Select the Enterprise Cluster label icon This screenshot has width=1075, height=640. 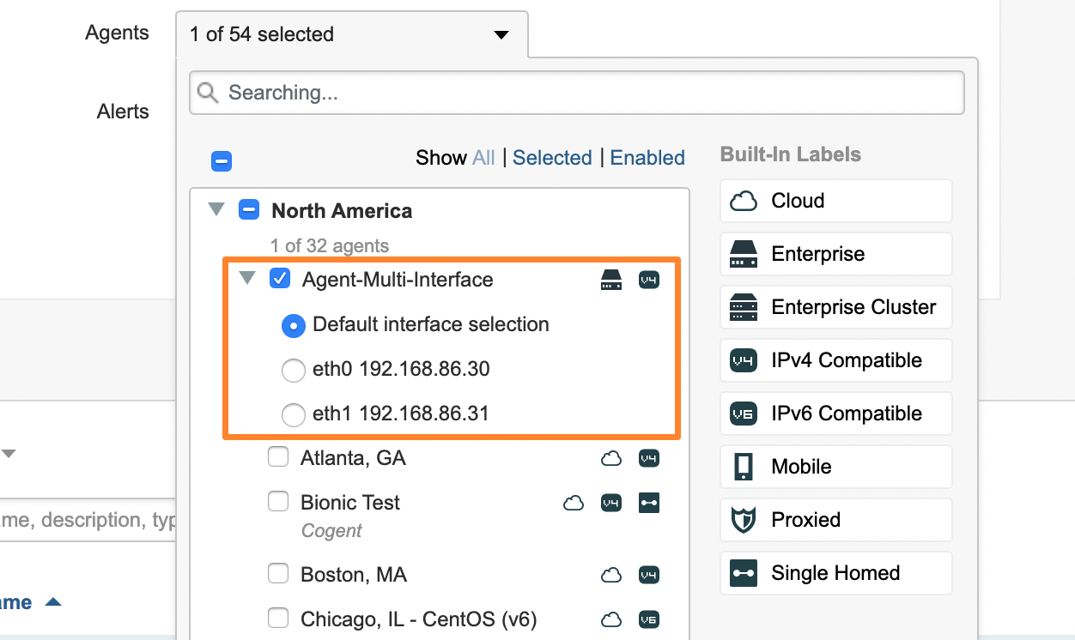coord(743,307)
